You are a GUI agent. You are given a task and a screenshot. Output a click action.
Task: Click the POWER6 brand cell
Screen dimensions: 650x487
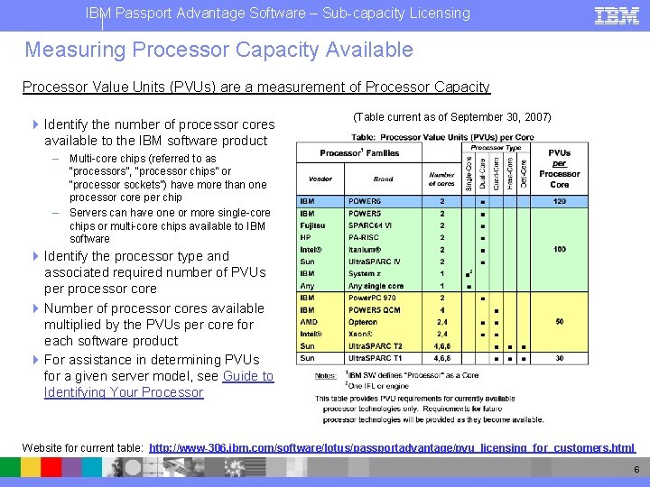tap(383, 202)
